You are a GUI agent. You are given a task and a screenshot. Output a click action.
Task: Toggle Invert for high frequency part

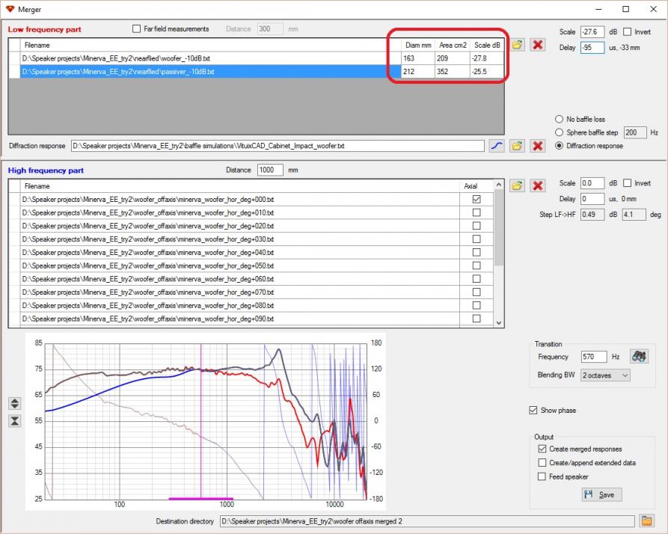tap(627, 183)
